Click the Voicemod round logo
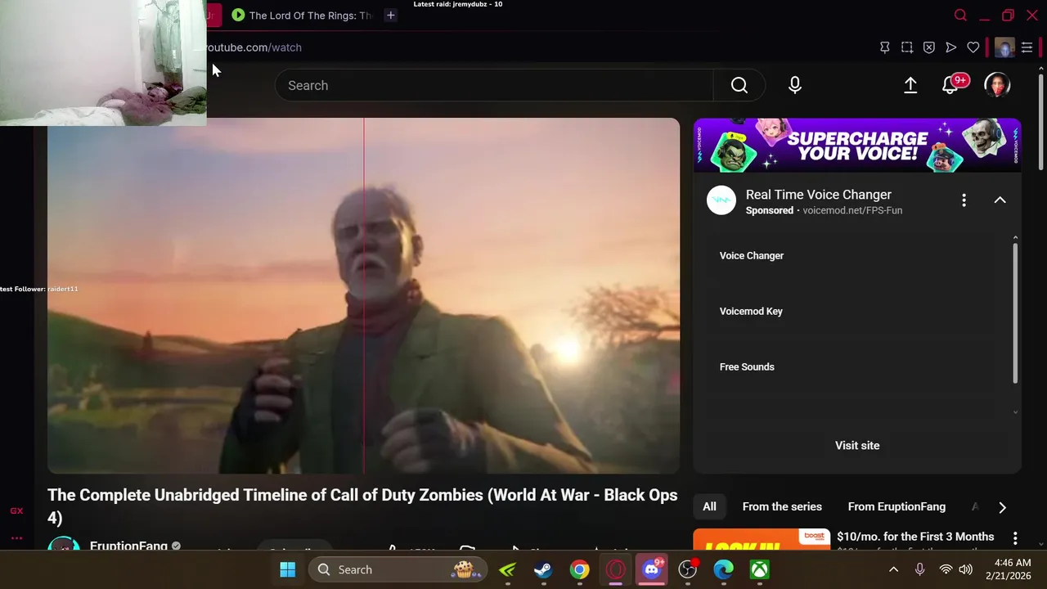The width and height of the screenshot is (1047, 589). coord(721,200)
